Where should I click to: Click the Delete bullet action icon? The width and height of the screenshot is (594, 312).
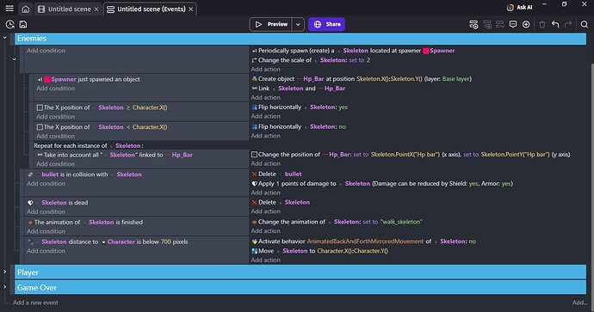[x=255, y=174]
